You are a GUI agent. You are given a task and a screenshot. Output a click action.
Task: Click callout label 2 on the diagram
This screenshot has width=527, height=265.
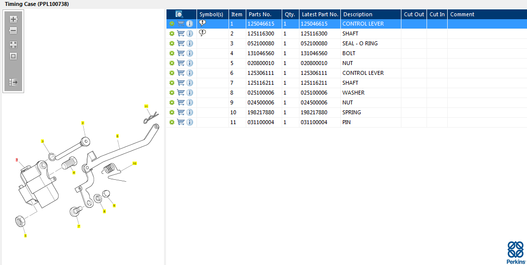pyautogui.click(x=83, y=123)
